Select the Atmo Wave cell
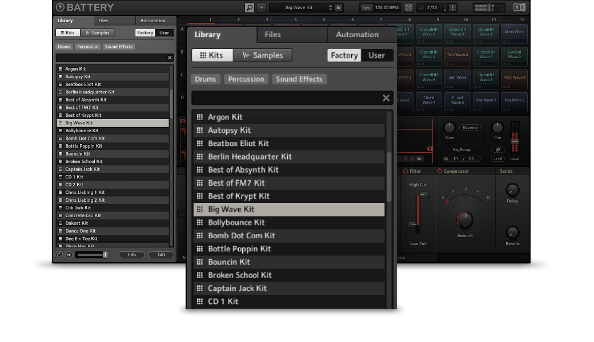 pos(514,34)
